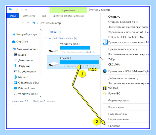
Task: Click Microsoft Defender shield icon in menu
Action: [105, 42]
